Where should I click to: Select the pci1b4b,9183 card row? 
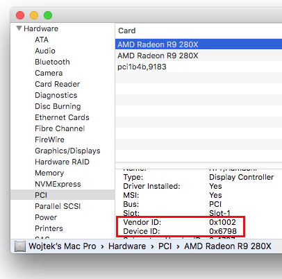199,67
